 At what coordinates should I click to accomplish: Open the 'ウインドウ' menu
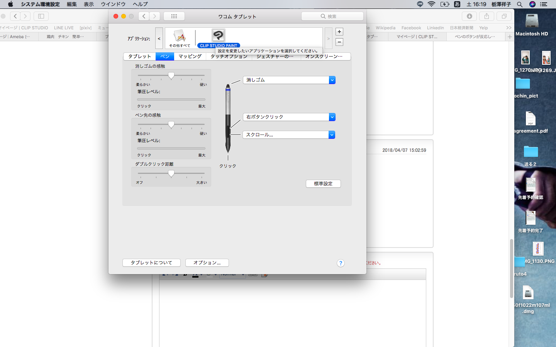coord(113,4)
